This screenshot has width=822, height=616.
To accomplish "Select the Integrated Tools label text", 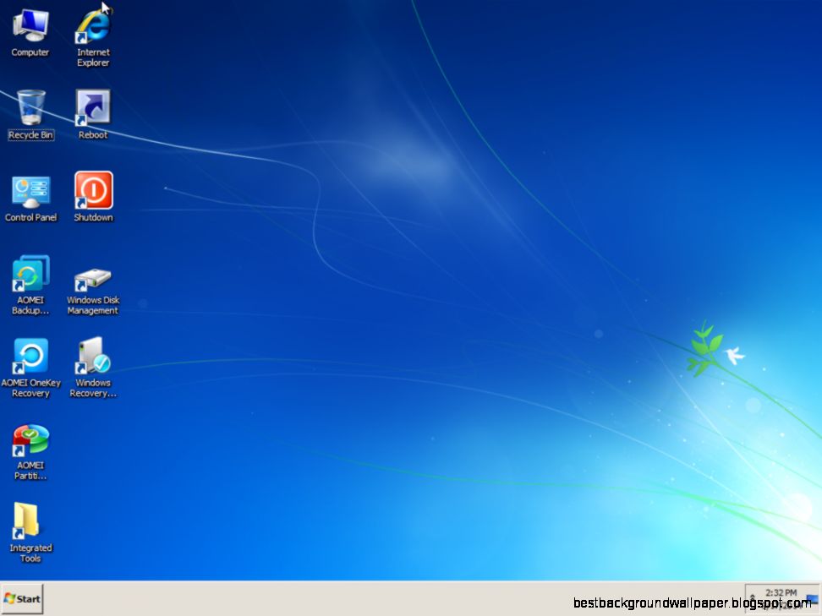I will 30,553.
